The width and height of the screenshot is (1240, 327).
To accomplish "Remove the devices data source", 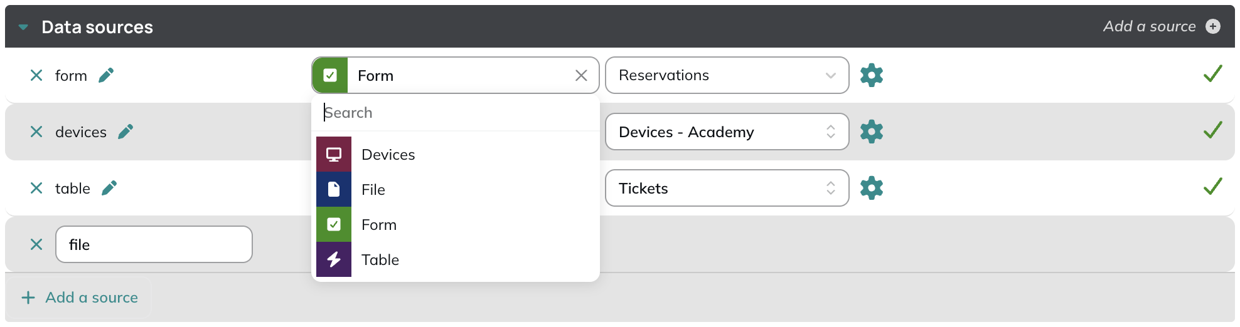I will point(36,132).
